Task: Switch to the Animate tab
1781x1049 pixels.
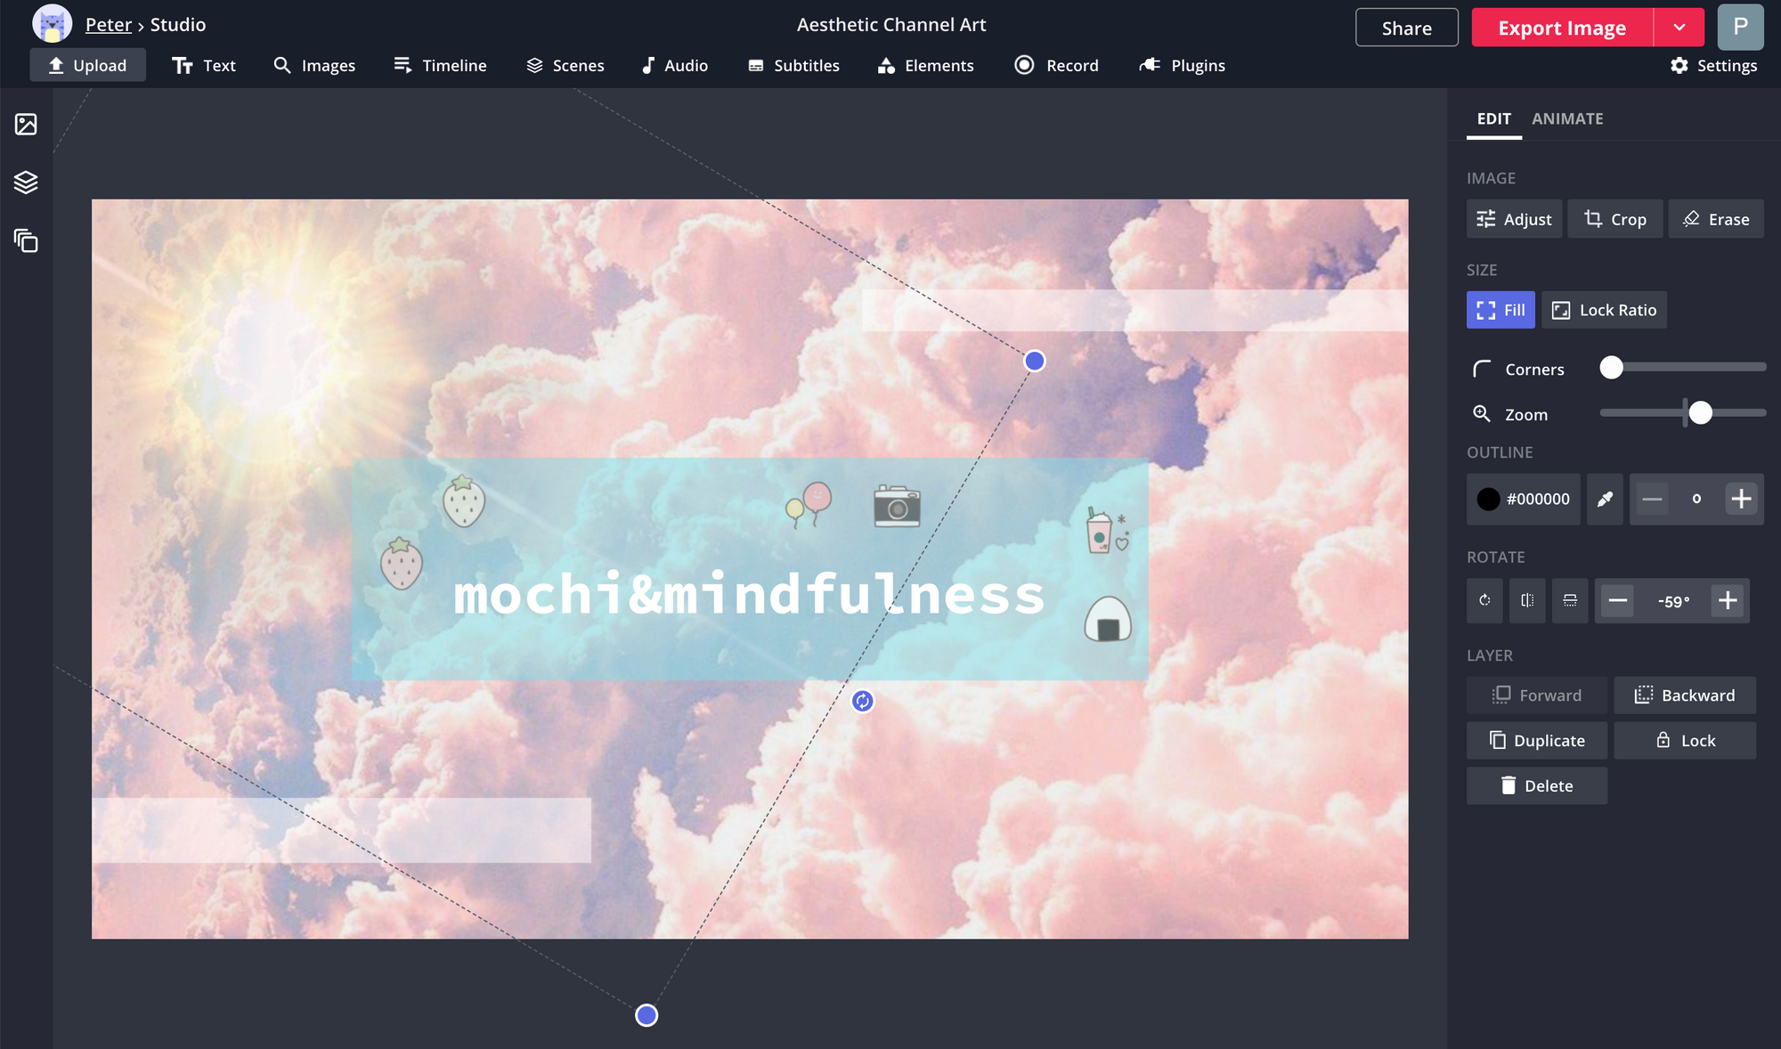Action: point(1567,118)
